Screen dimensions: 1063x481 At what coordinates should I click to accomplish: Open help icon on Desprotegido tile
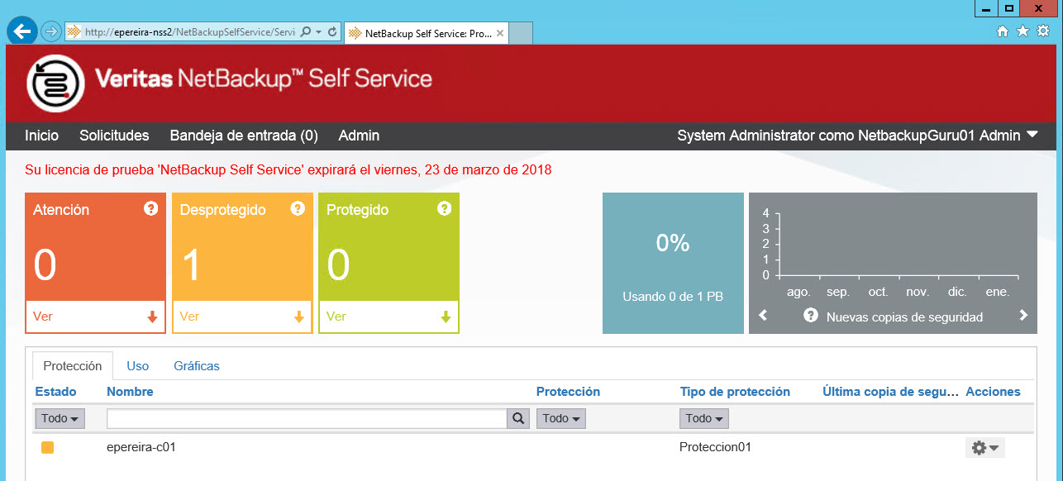[298, 208]
